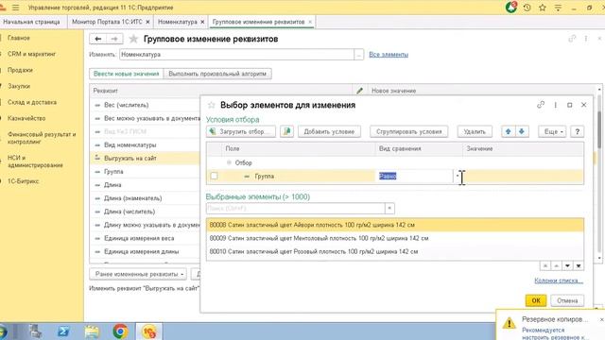Image resolution: width=605 pixels, height=340 pixels.
Task: Click the pencil column header icon
Action: [x=359, y=91]
